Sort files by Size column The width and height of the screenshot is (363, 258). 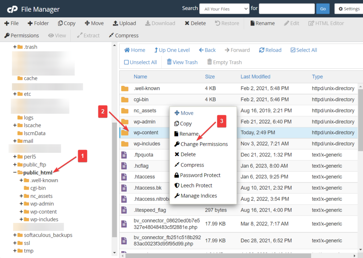[210, 77]
